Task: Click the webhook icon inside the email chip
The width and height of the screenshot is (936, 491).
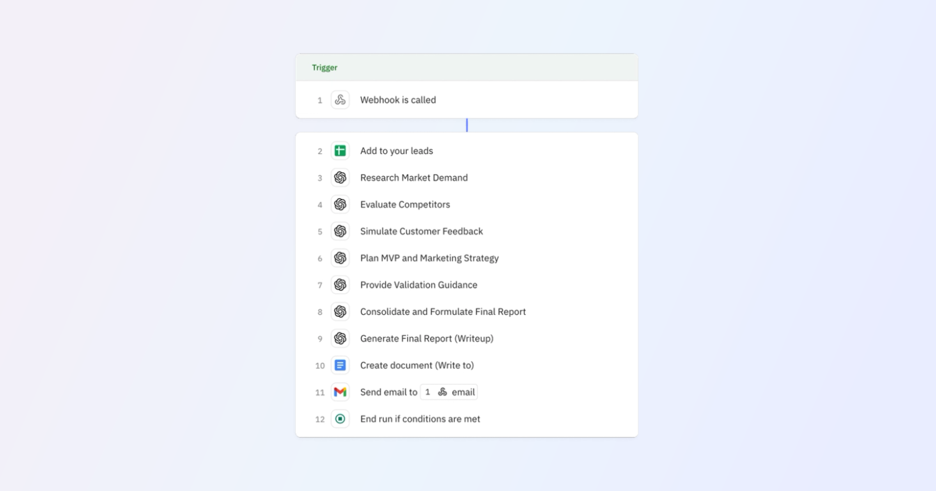Action: (x=443, y=392)
